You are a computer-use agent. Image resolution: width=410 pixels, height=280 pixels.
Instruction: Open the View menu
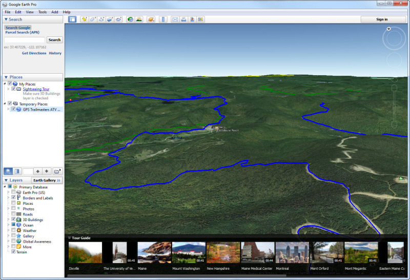point(30,12)
